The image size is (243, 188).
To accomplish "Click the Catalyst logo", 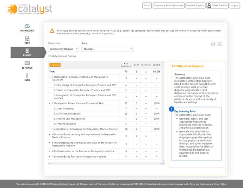I will click(x=30, y=9).
